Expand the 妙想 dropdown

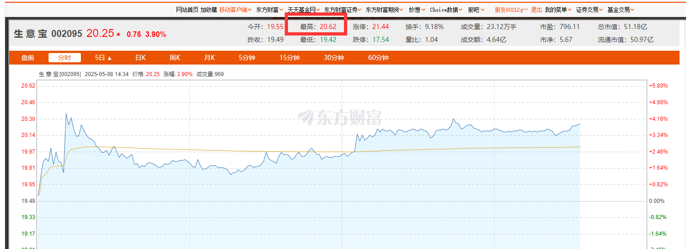tap(417, 10)
